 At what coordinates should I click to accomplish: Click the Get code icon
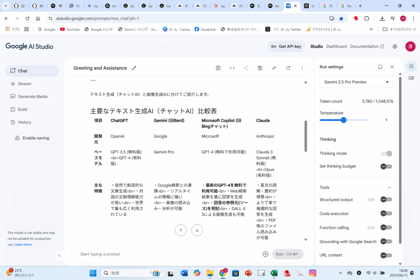[232, 68]
